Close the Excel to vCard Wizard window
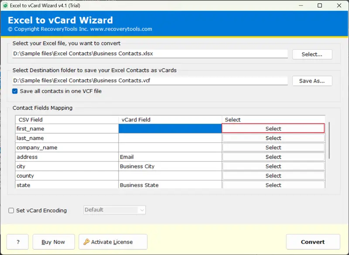Screen dimensions: 349x255 (340, 6)
